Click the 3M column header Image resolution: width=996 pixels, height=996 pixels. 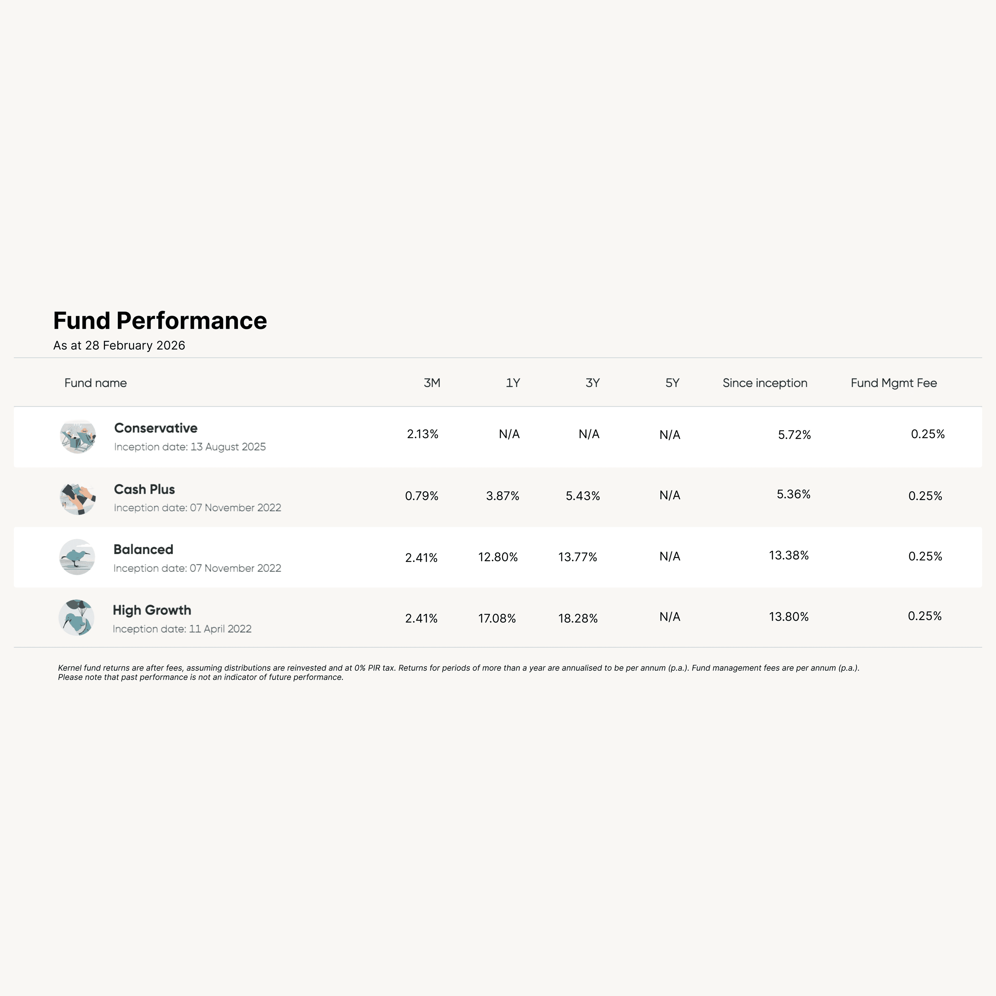tap(432, 383)
